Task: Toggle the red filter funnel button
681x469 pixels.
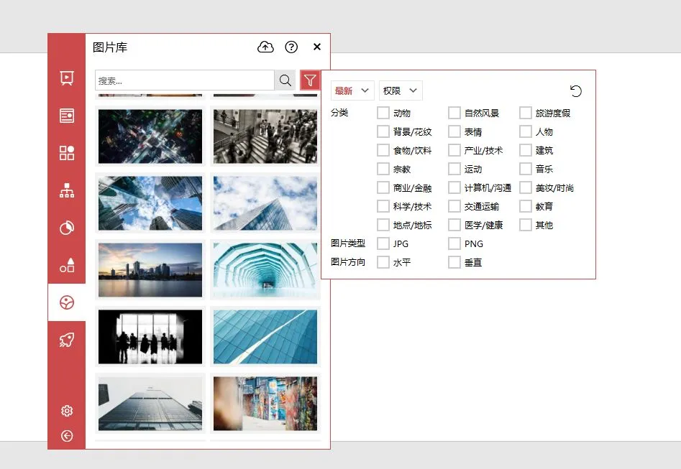Action: click(x=310, y=80)
